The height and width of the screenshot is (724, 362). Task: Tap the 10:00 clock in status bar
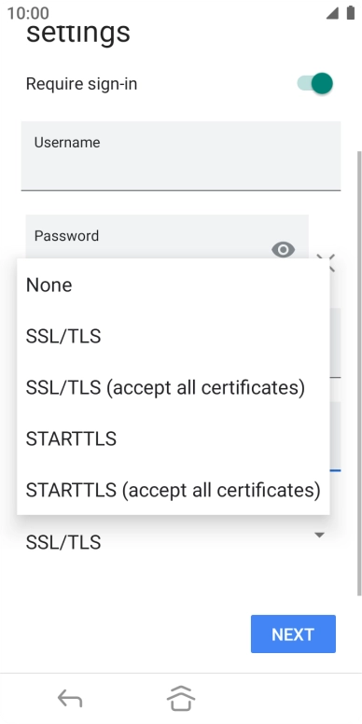(28, 13)
